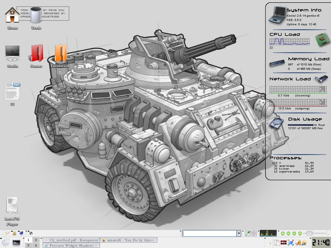Click the RAM stick Memory Load icon

pyautogui.click(x=277, y=63)
